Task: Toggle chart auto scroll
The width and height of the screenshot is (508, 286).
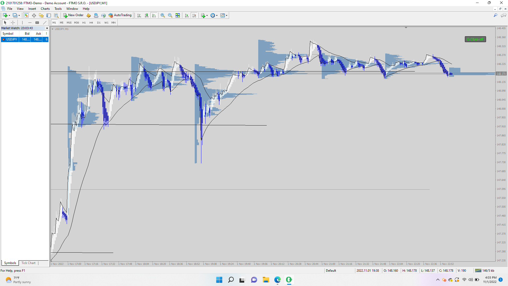Action: 187,15
